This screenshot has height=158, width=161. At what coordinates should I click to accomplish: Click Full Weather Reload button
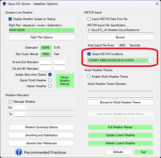(x=120, y=127)
